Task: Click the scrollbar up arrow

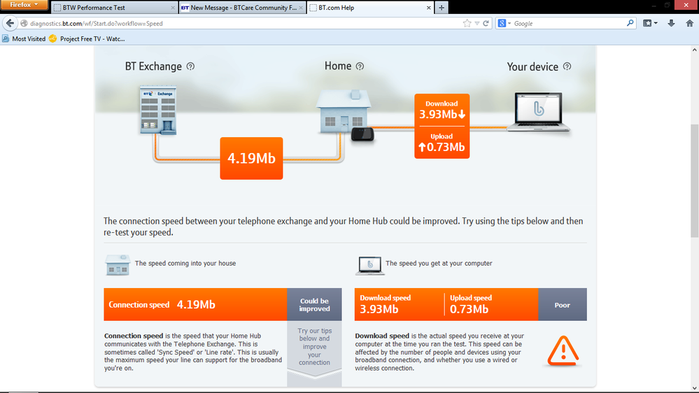Action: click(x=694, y=50)
